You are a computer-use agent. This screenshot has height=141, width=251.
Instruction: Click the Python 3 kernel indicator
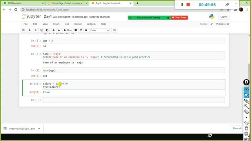click(x=222, y=24)
